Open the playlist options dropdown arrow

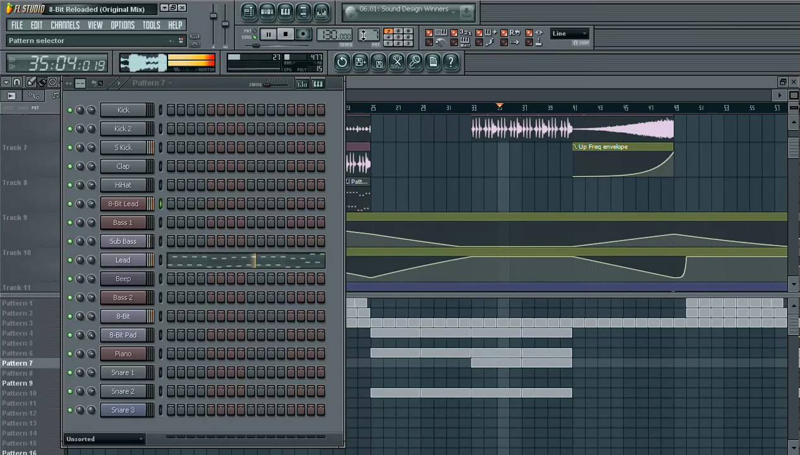6,82
